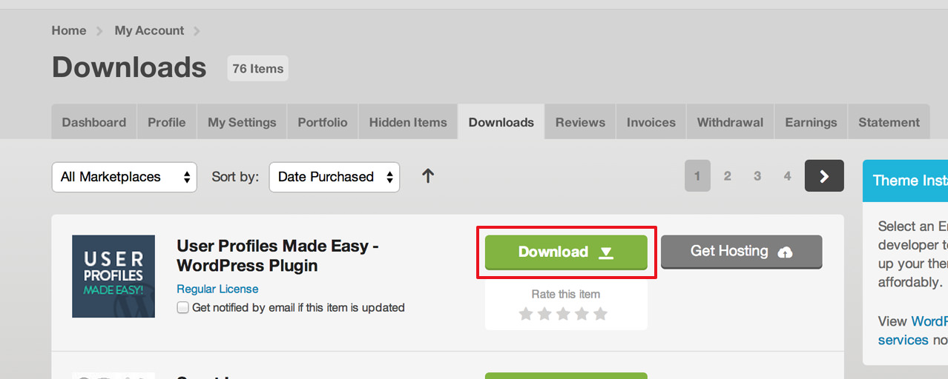Click the Rate this item label
The height and width of the screenshot is (379, 948).
(x=566, y=294)
